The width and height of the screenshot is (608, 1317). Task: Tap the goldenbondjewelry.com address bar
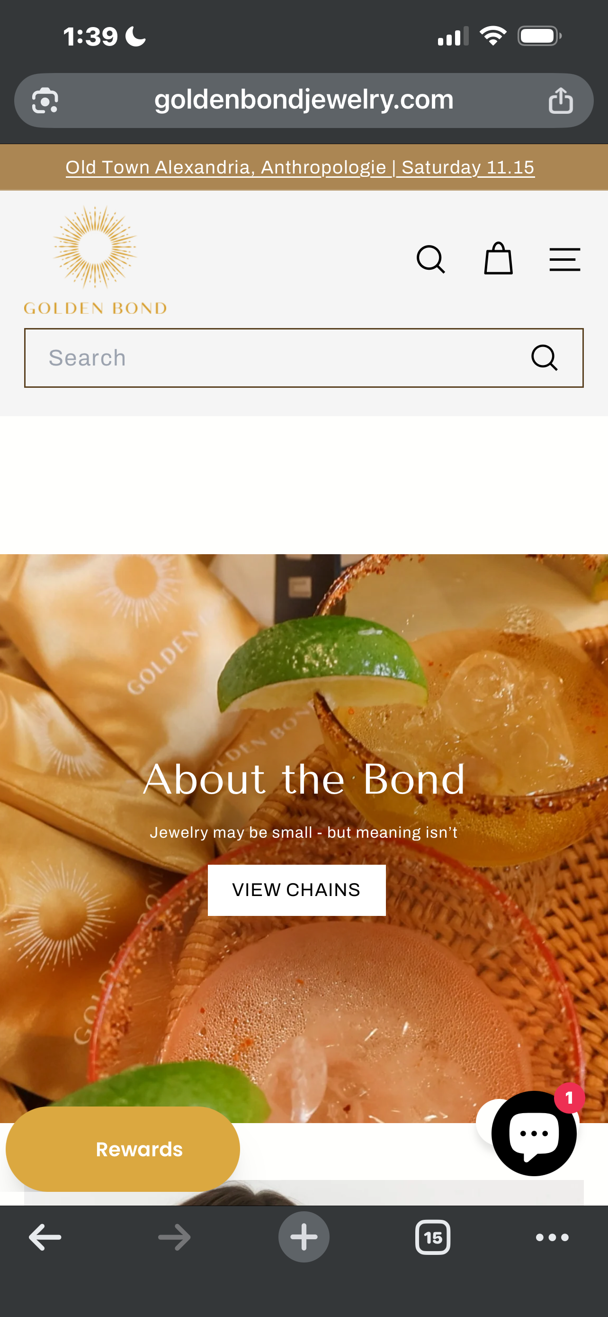304,100
